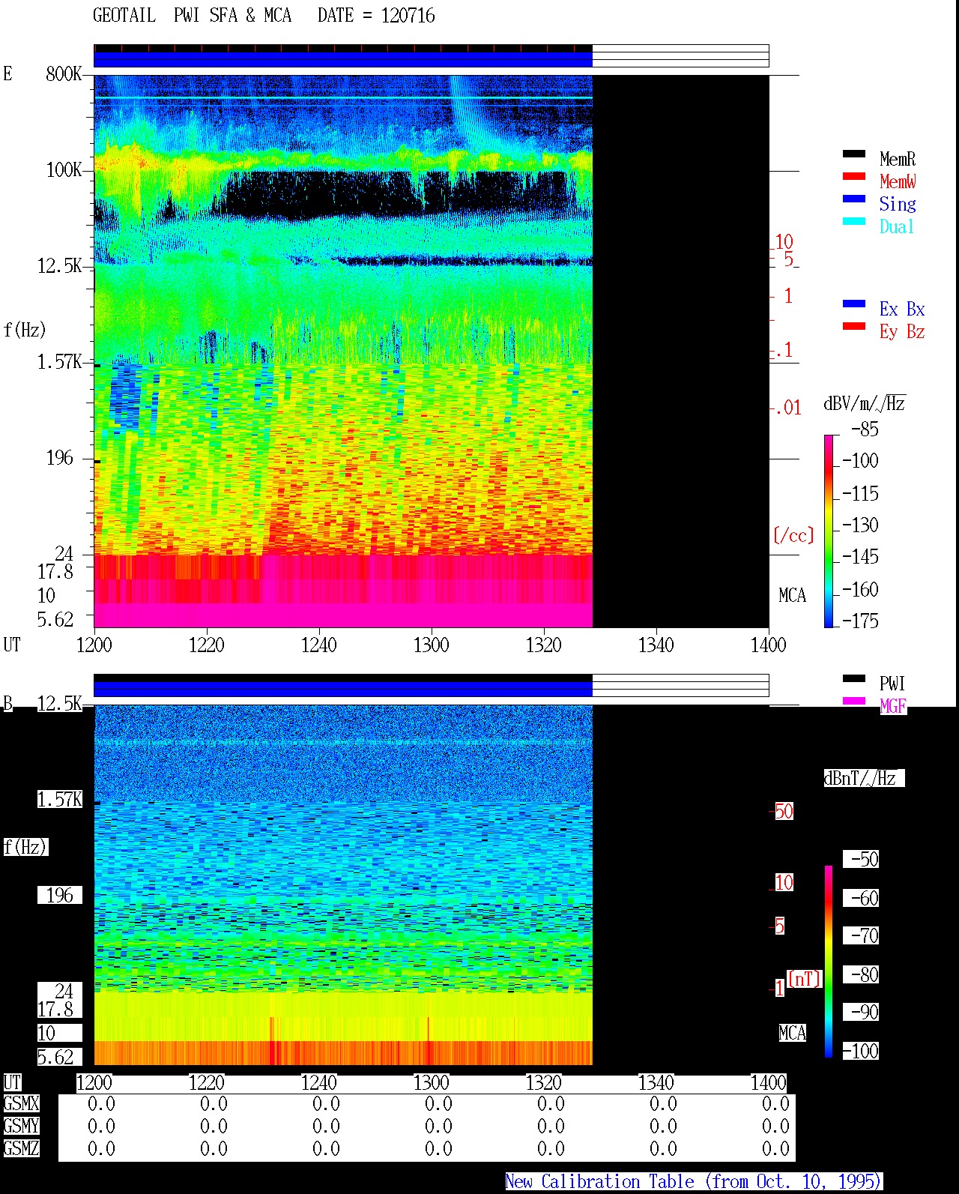Image resolution: width=959 pixels, height=1194 pixels.
Task: Click the 1200 UT tick under the E spectrogram
Action: click(94, 645)
